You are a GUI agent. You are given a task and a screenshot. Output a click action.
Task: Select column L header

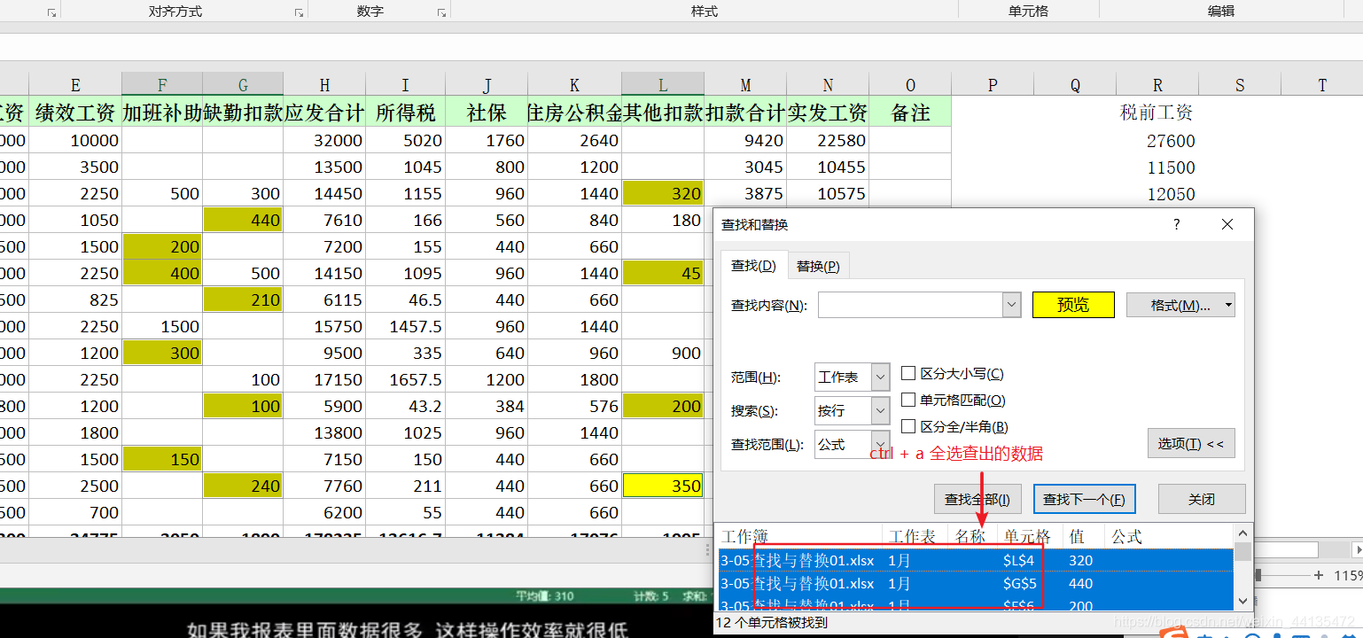tap(663, 84)
